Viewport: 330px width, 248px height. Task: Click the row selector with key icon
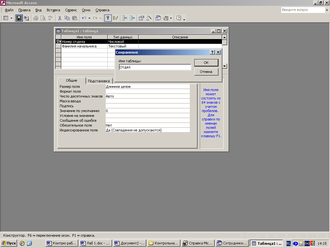click(58, 42)
